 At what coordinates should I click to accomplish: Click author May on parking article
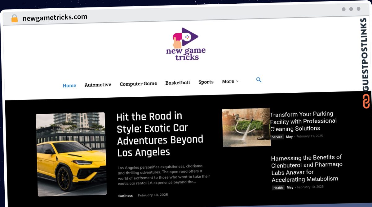click(x=289, y=137)
